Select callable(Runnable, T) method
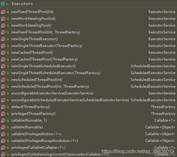The width and height of the screenshot is (177, 157). [29, 120]
